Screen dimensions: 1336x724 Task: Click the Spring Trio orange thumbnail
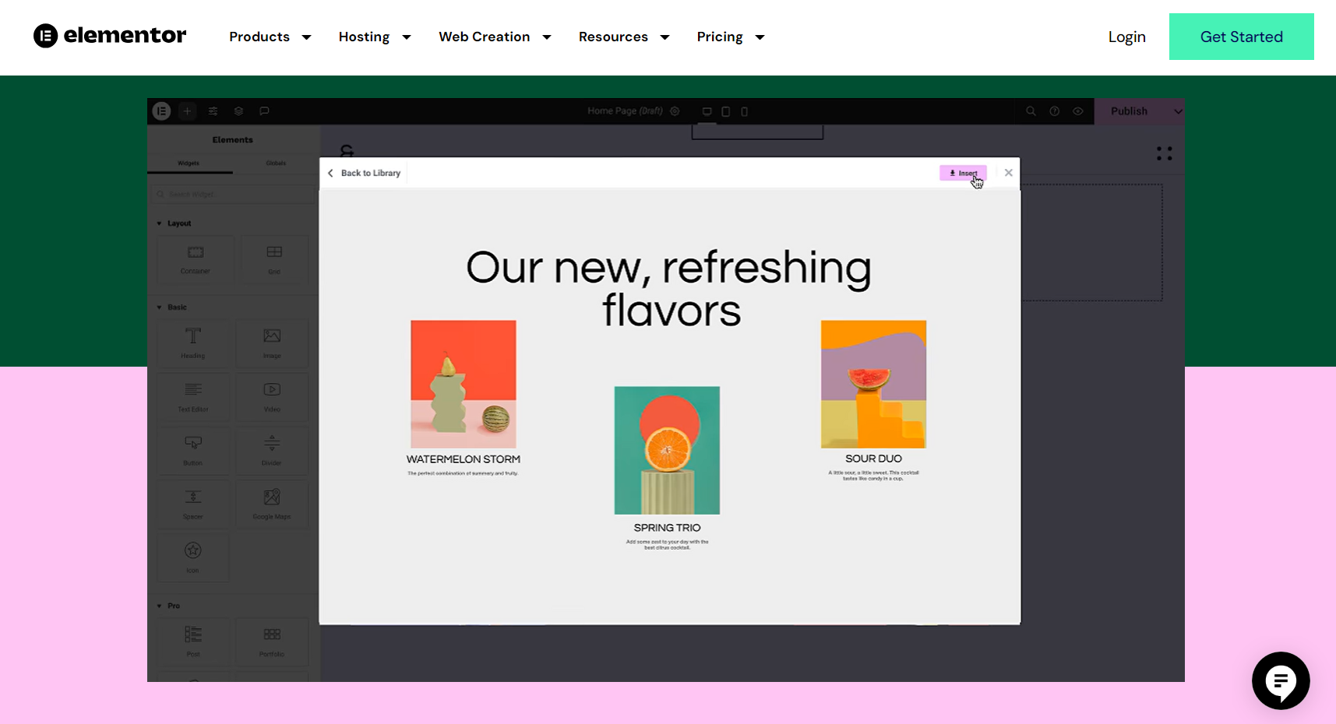pyautogui.click(x=667, y=450)
